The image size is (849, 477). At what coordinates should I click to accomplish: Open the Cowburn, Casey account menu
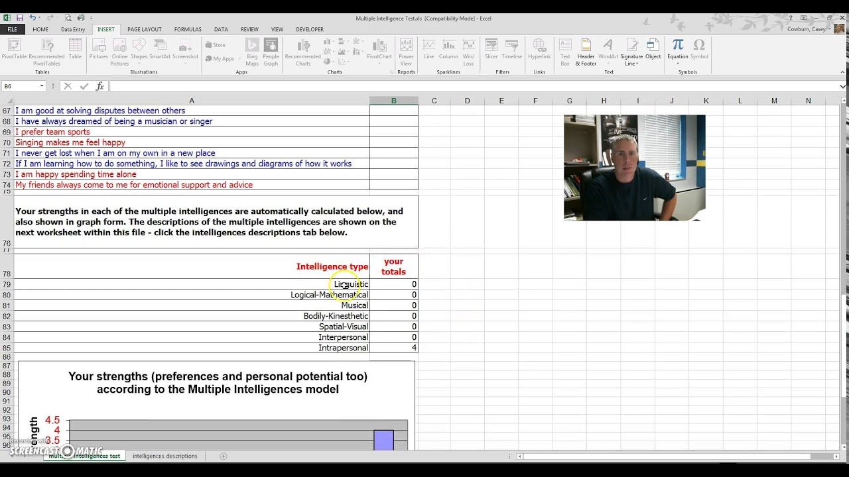(809, 29)
